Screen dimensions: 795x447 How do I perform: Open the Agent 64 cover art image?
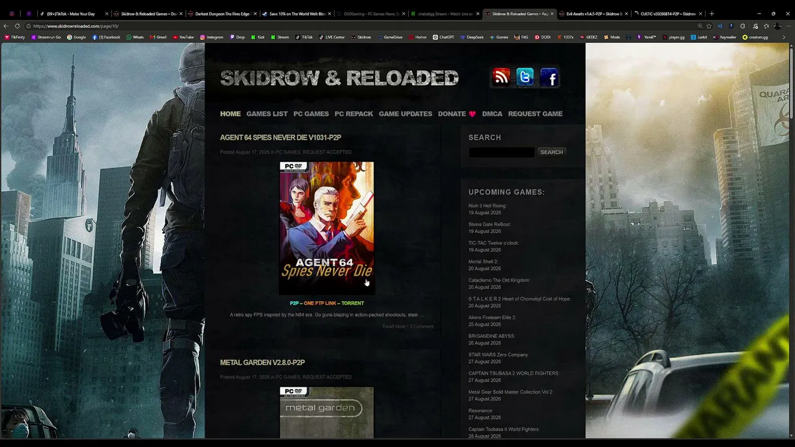[327, 228]
